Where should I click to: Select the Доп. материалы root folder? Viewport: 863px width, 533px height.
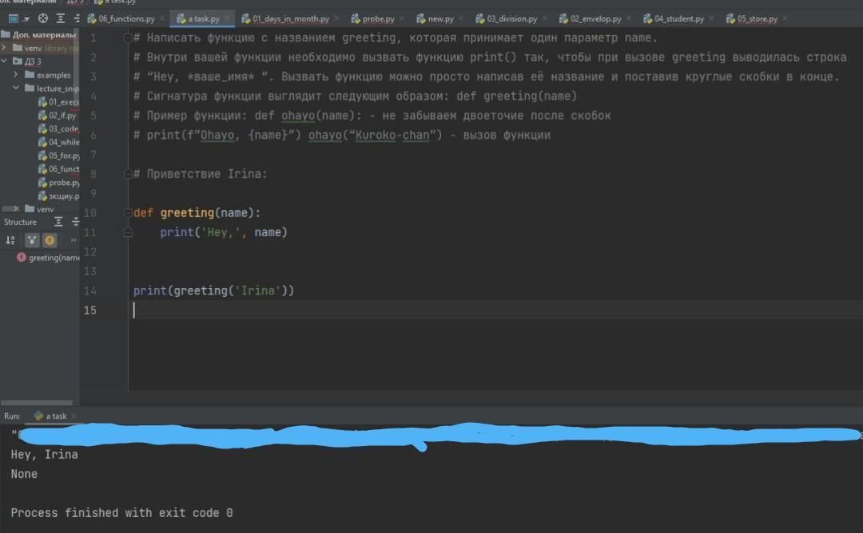pos(39,34)
